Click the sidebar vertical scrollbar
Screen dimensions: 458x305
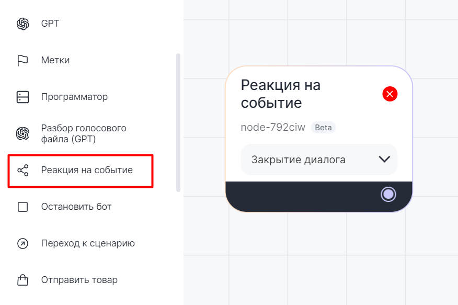(178, 123)
